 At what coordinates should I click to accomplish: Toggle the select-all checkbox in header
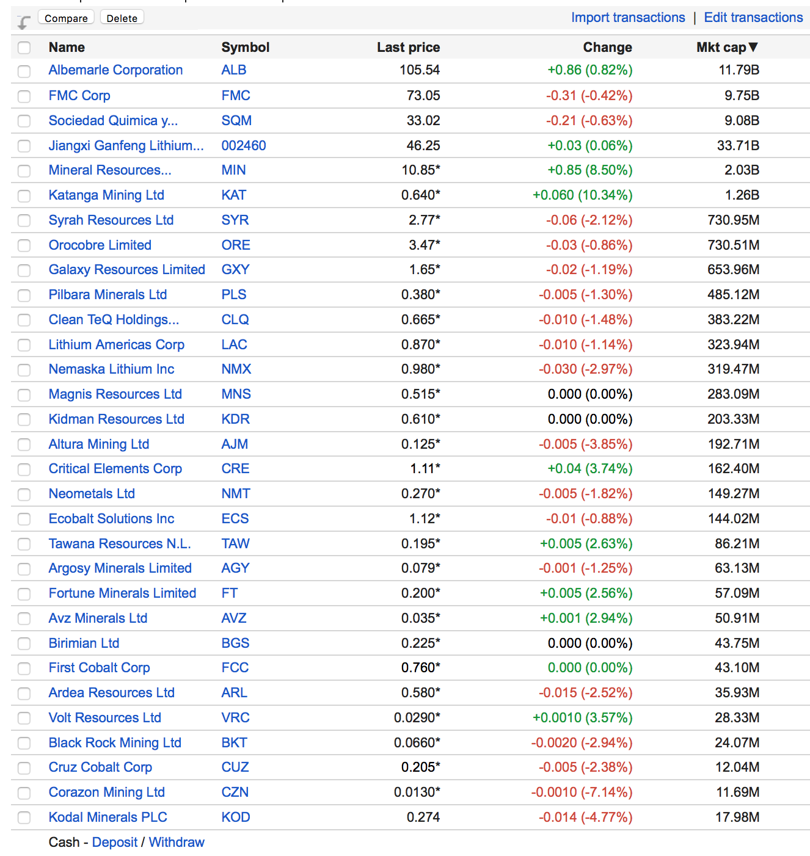[x=24, y=48]
